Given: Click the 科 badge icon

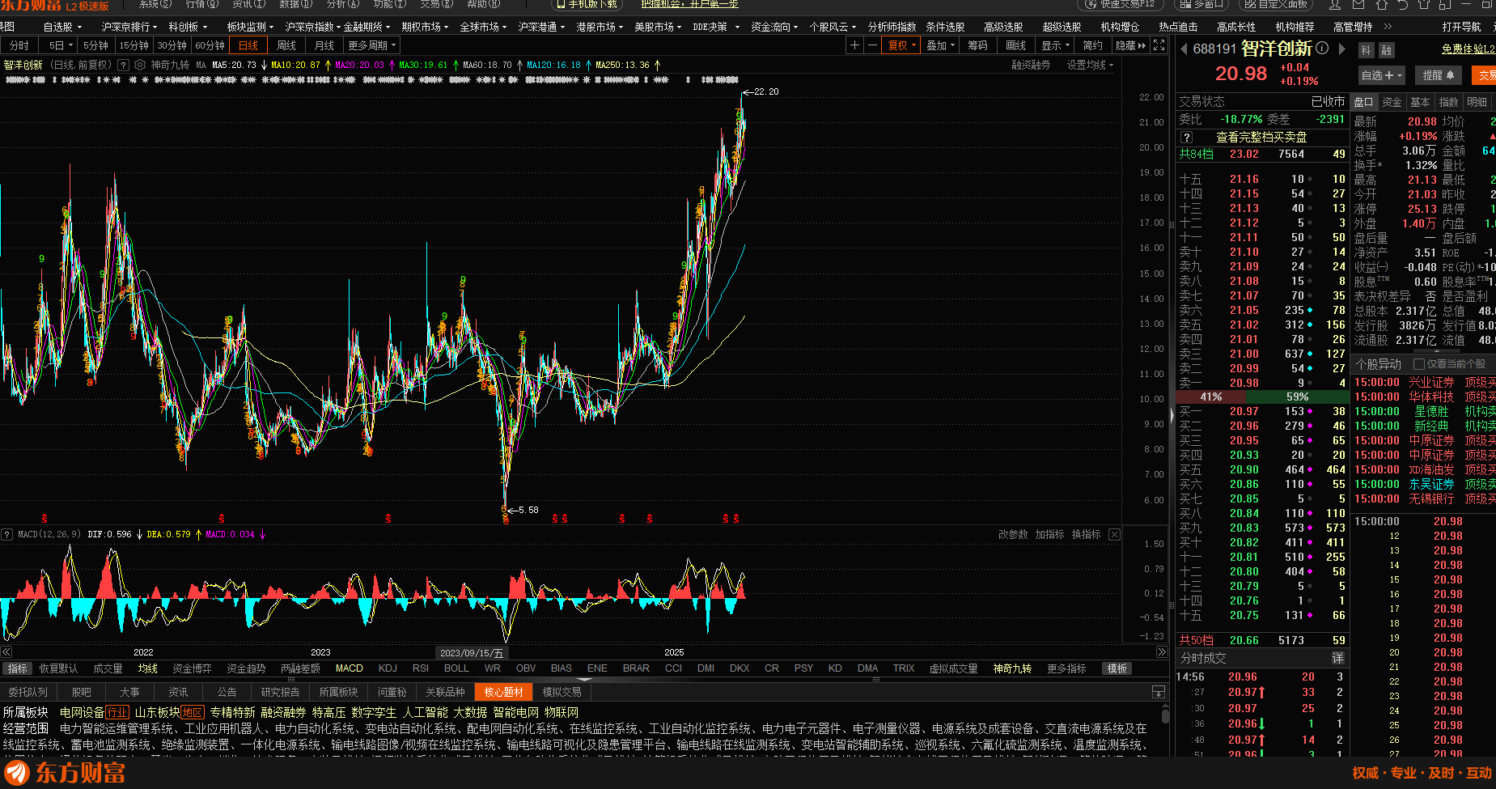Looking at the screenshot, I should tap(1366, 50).
